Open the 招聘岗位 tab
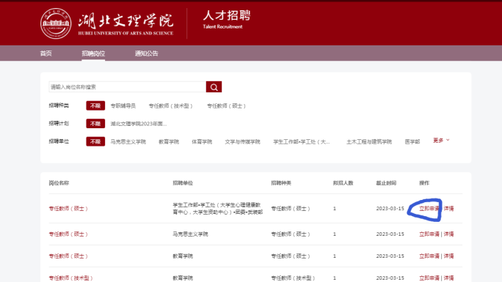The image size is (502, 282). pos(93,53)
